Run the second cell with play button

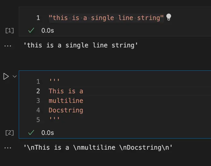click(x=6, y=76)
